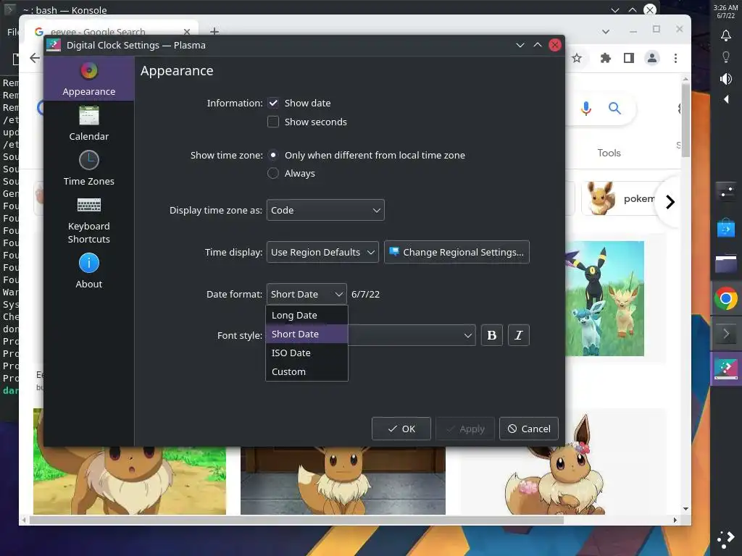Enable the Show seconds checkbox
Screen dimensions: 742x556
point(273,122)
